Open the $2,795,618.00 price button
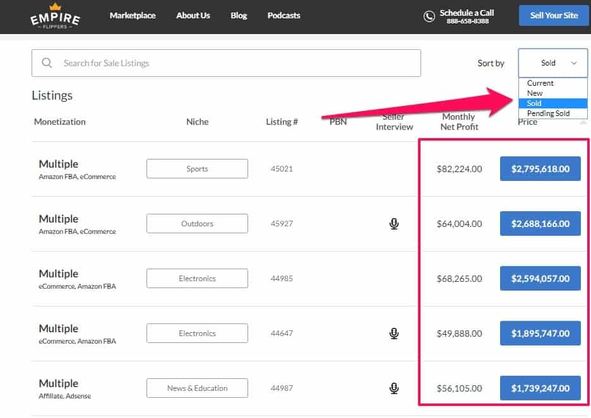The width and height of the screenshot is (591, 418). pyautogui.click(x=540, y=168)
